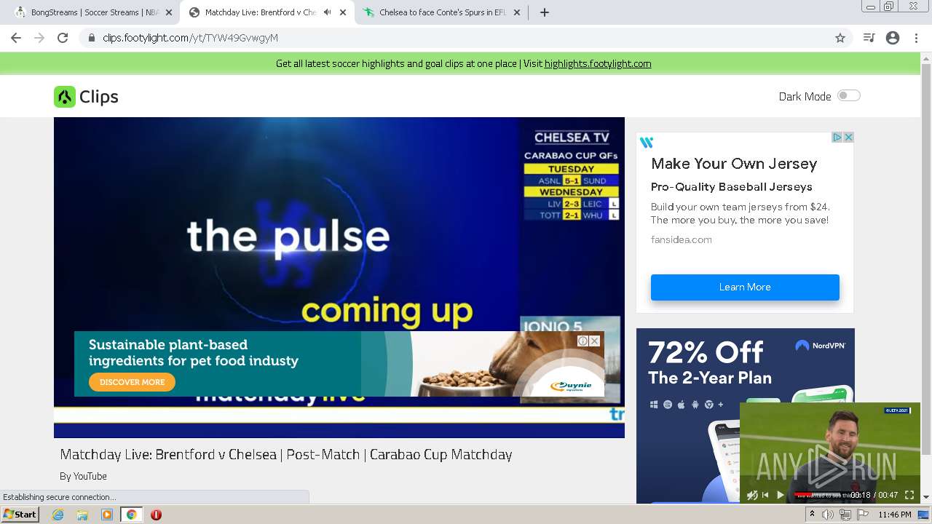Close the Chelsea to face Conte's Spurs tab

[x=517, y=12]
